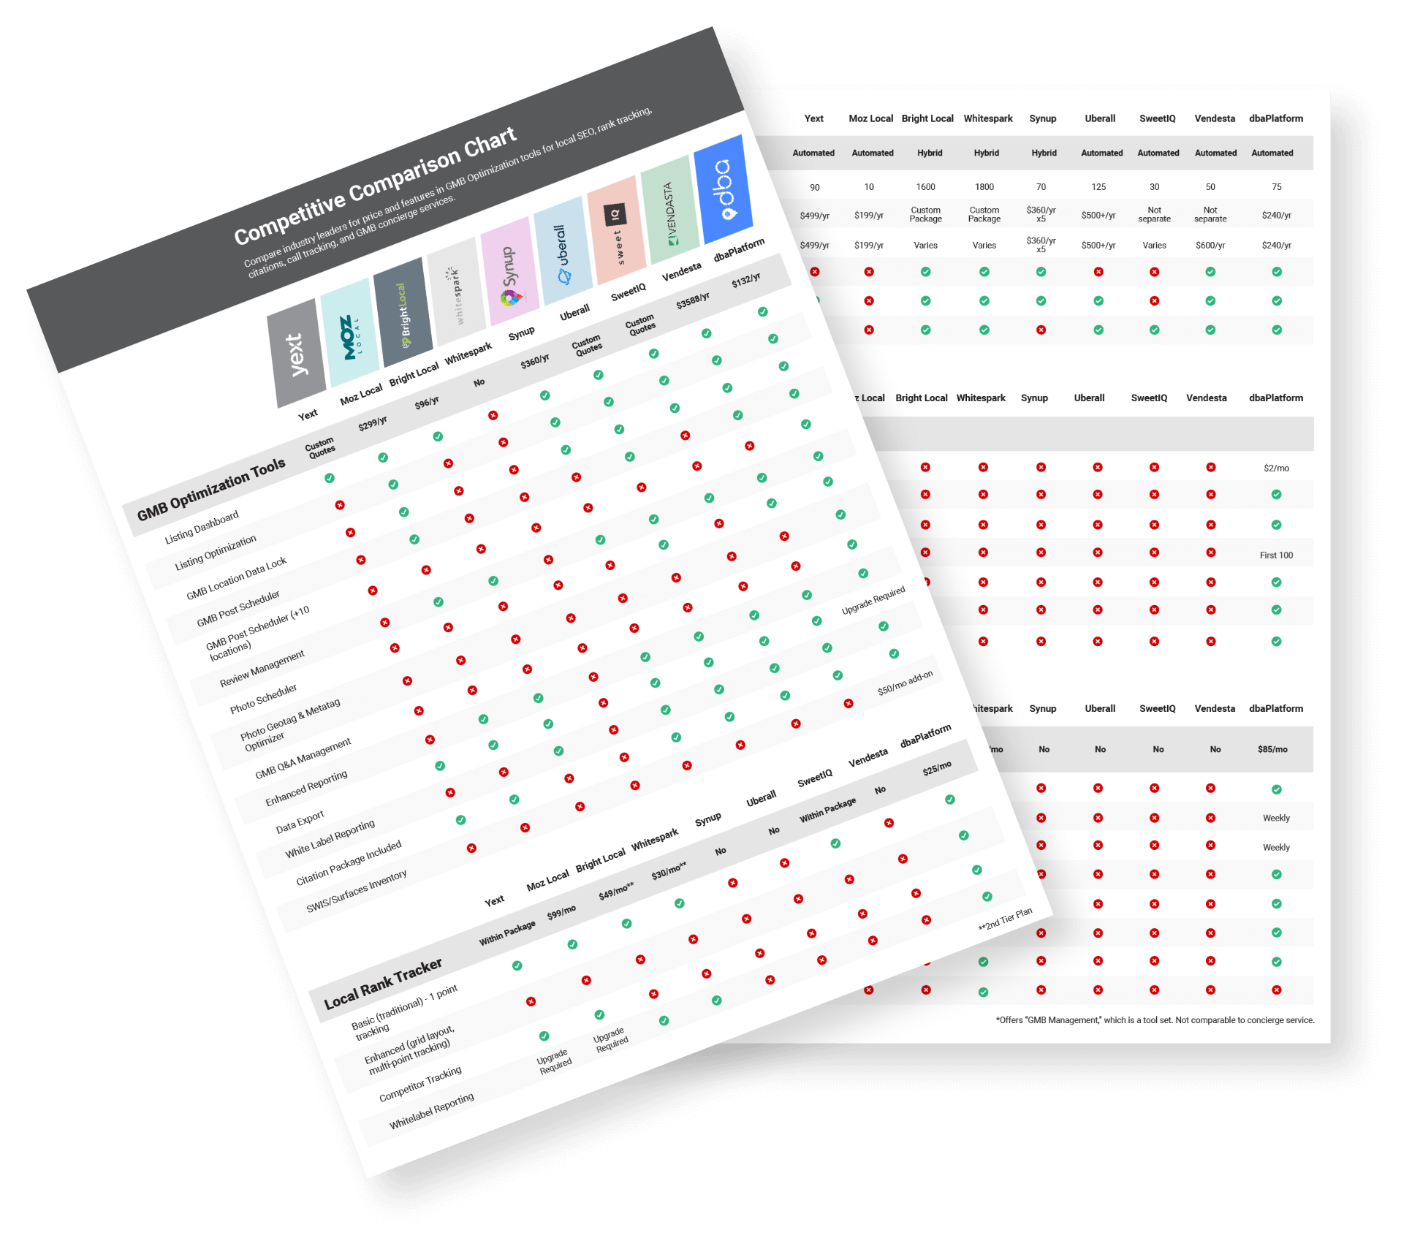Image resolution: width=1401 pixels, height=1249 pixels.
Task: Select the blue dba logo tile
Action: point(724,189)
